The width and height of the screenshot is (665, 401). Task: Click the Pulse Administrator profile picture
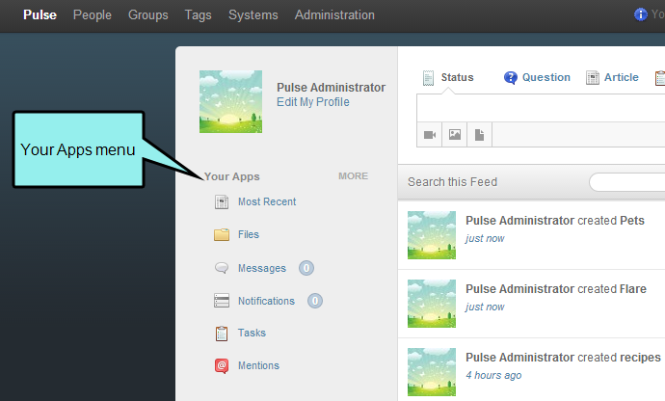(x=230, y=102)
